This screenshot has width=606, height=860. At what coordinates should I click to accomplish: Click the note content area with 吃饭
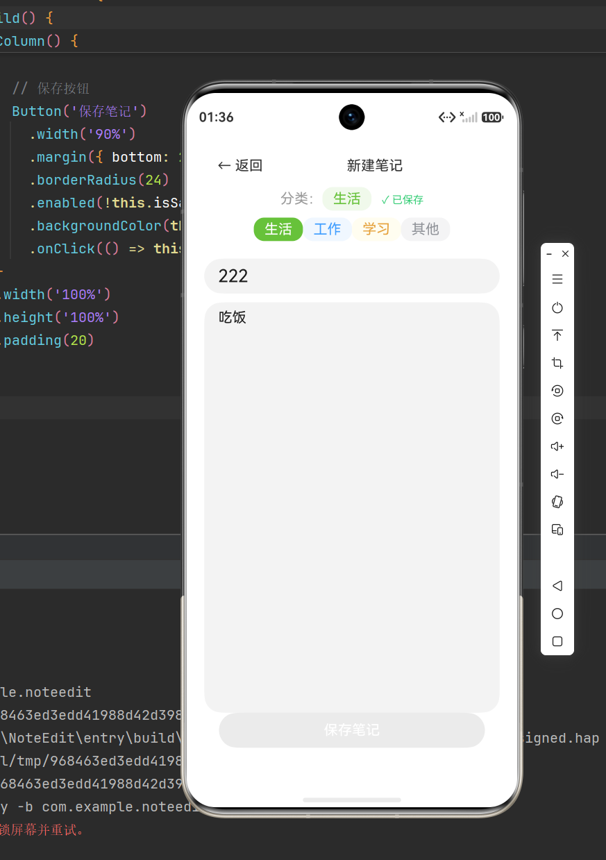pyautogui.click(x=352, y=507)
